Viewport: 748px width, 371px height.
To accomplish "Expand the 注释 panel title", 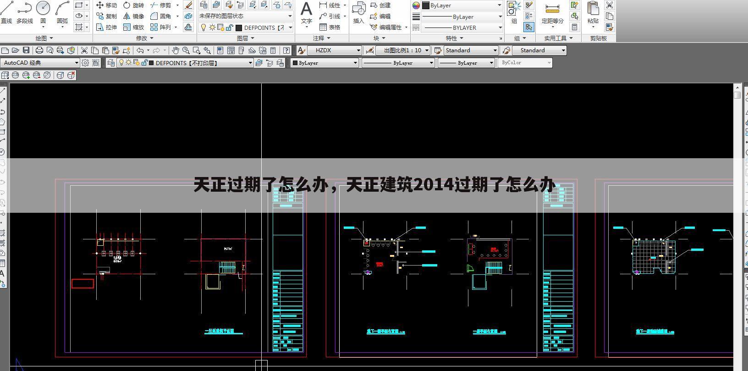I will (322, 39).
